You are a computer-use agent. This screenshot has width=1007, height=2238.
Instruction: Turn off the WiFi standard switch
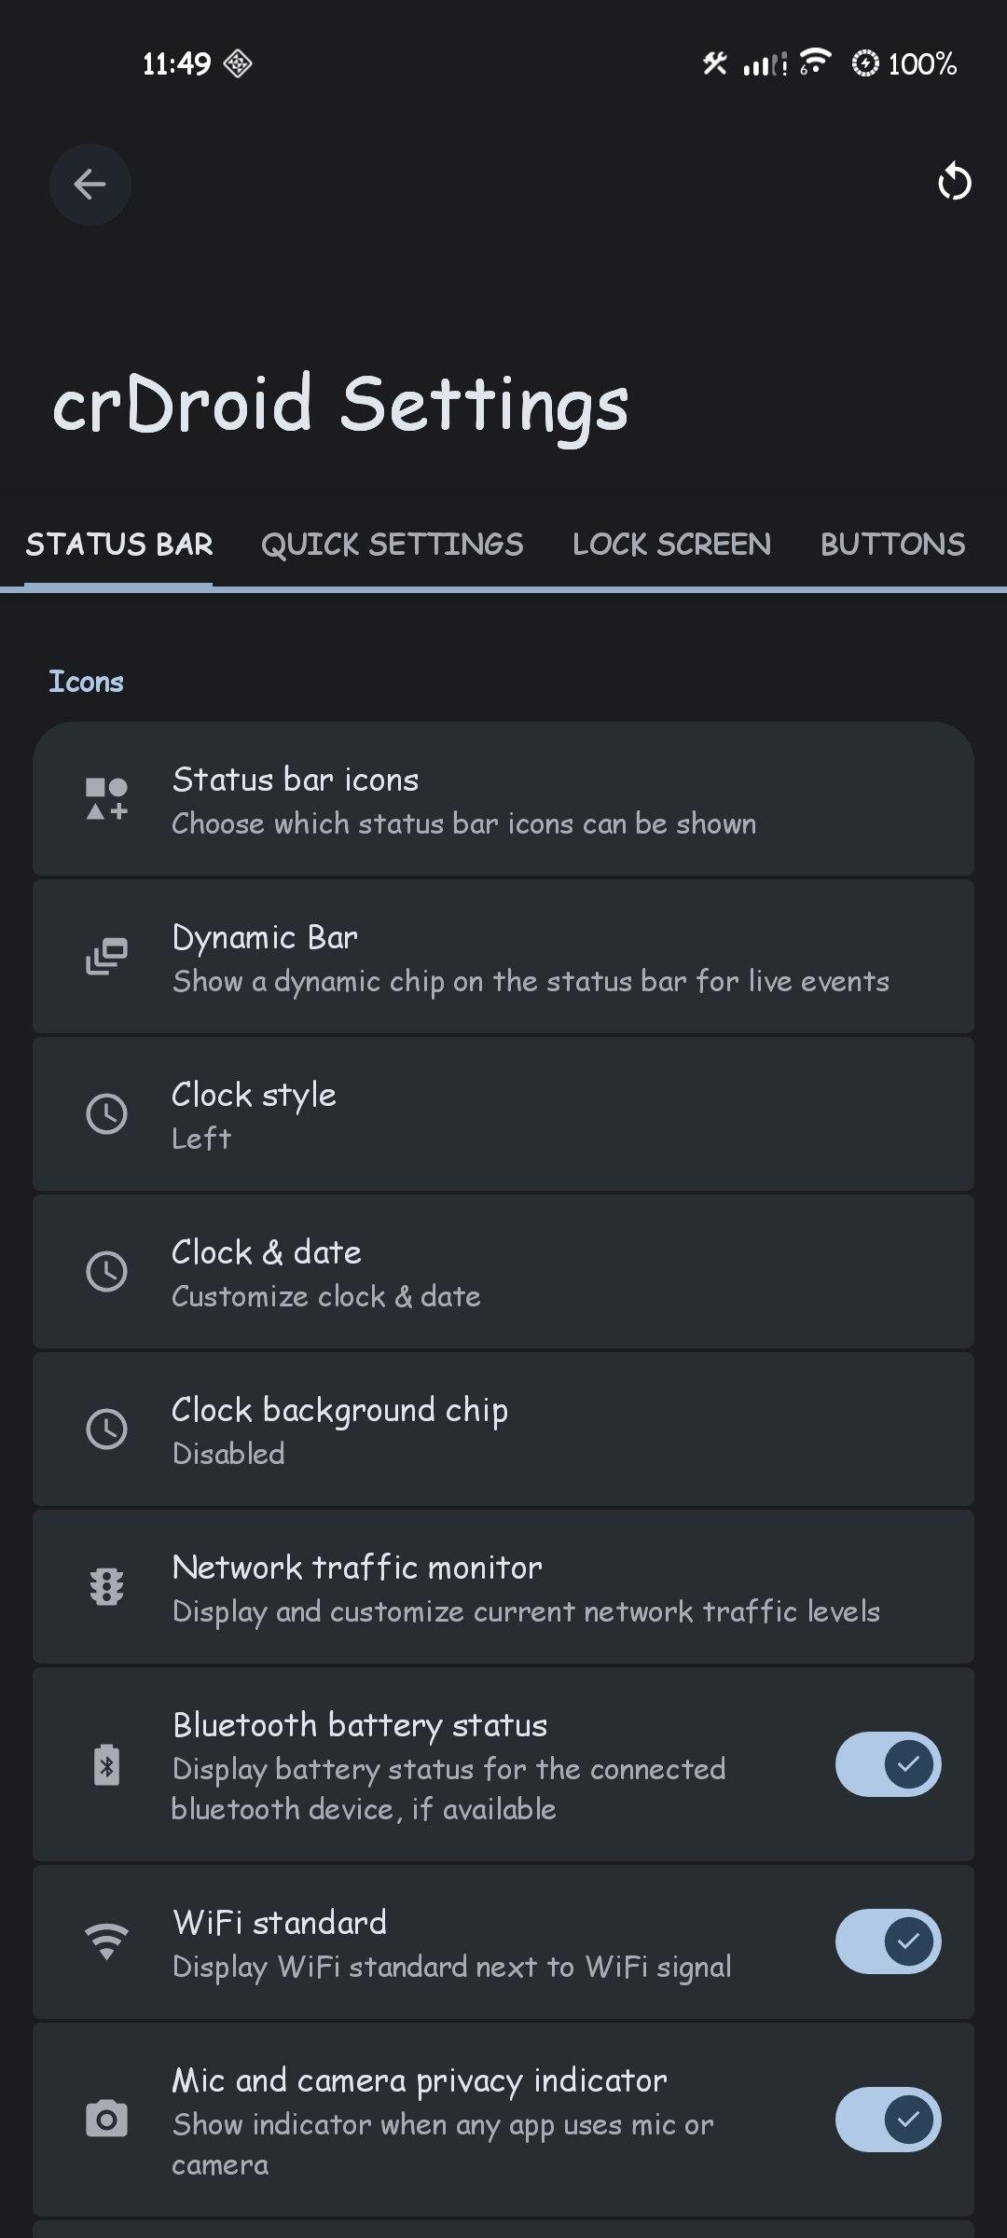pyautogui.click(x=888, y=1941)
